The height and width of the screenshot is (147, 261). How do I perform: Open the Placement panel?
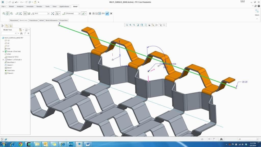(x=14, y=20)
